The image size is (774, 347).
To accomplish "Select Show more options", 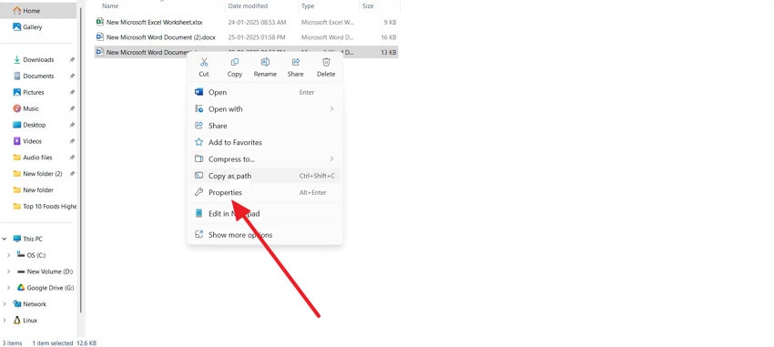I will [265, 235].
